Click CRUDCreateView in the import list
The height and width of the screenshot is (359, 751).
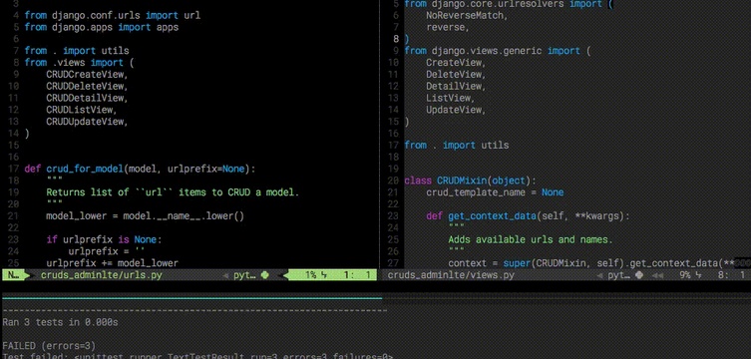tap(87, 74)
